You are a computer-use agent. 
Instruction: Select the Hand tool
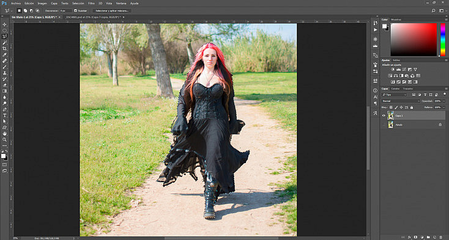tap(4, 133)
